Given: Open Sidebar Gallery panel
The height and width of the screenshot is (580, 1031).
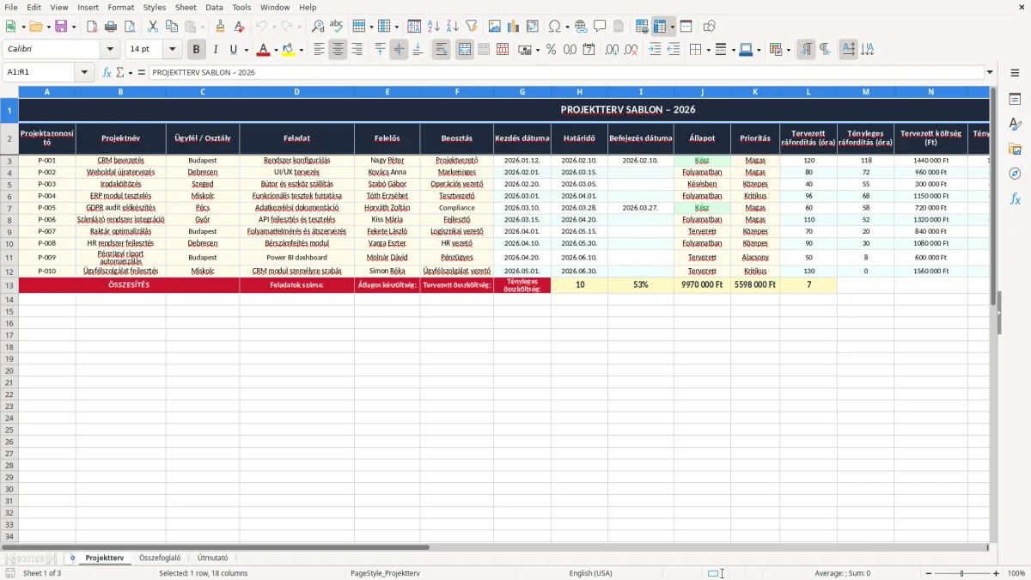Looking at the screenshot, I should pyautogui.click(x=1015, y=149).
